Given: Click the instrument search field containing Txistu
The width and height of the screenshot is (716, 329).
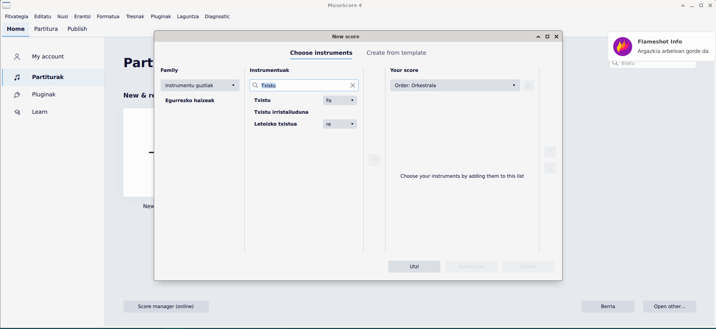Looking at the screenshot, I should pos(304,85).
